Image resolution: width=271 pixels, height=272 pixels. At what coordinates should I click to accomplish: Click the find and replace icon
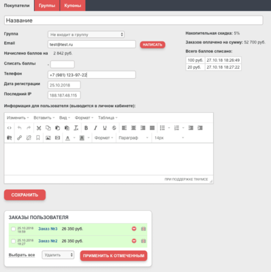[10, 138]
